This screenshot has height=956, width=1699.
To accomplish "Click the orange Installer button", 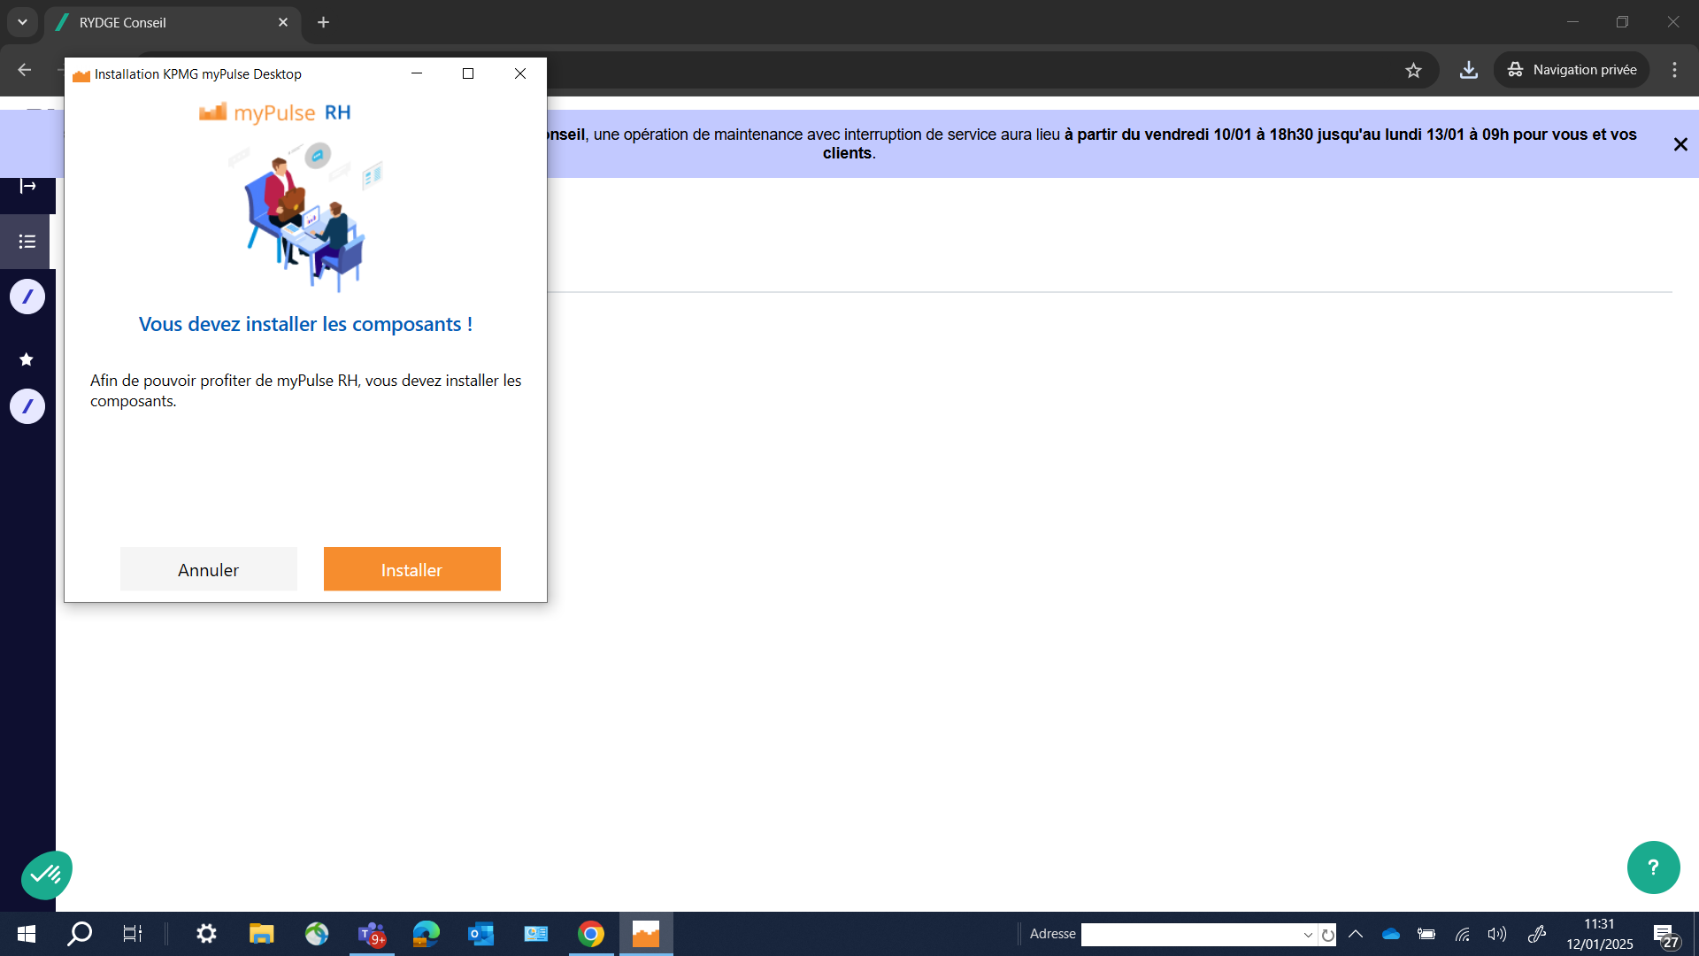I will 411,569.
